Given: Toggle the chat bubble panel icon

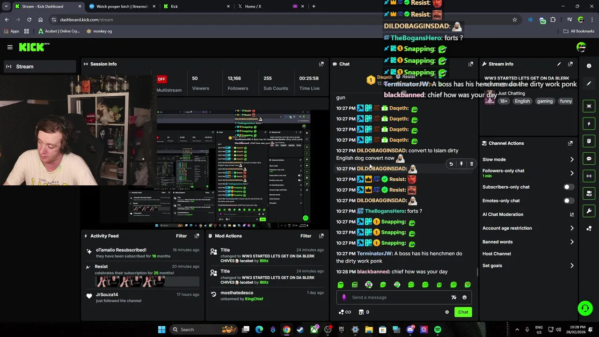Looking at the screenshot, I should (589, 159).
